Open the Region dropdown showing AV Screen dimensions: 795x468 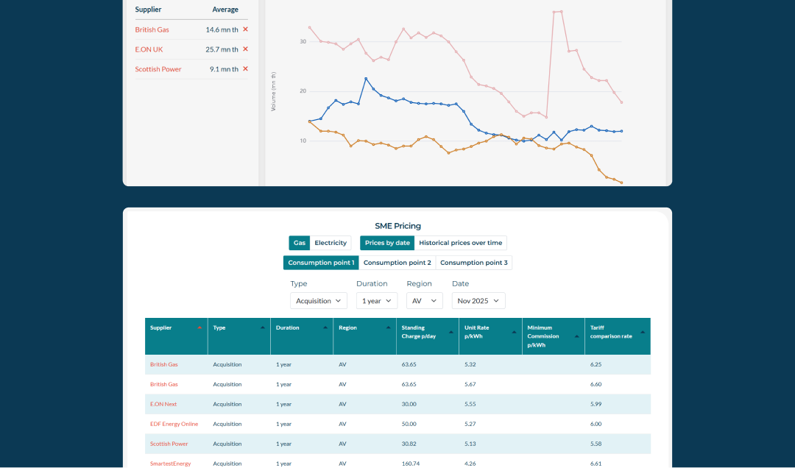(425, 301)
